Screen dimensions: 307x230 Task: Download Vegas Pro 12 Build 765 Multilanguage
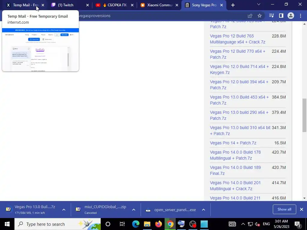tap(237, 39)
